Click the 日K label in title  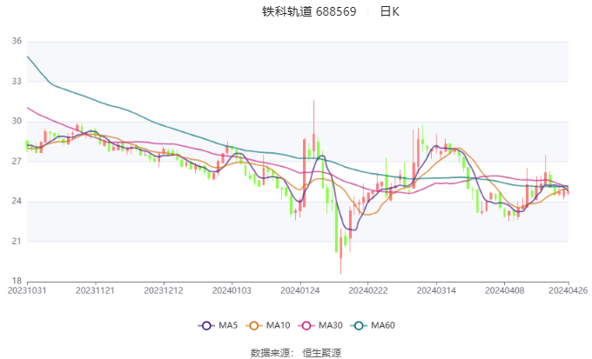click(x=389, y=11)
